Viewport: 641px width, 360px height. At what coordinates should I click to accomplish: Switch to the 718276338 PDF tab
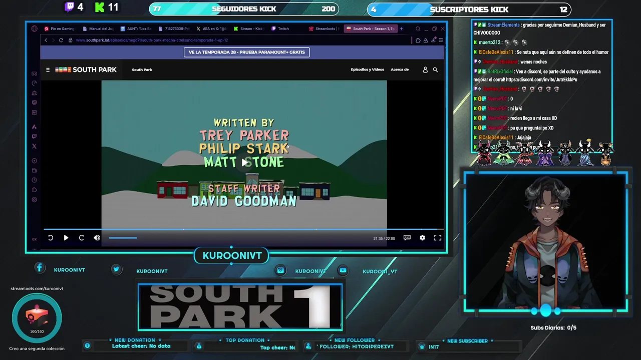click(174, 28)
